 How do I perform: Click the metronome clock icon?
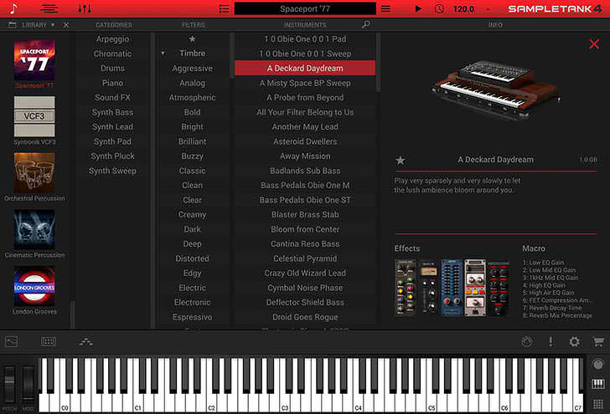pyautogui.click(x=439, y=8)
